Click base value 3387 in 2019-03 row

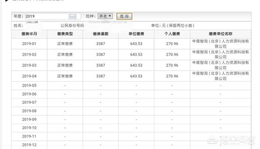click(101, 66)
